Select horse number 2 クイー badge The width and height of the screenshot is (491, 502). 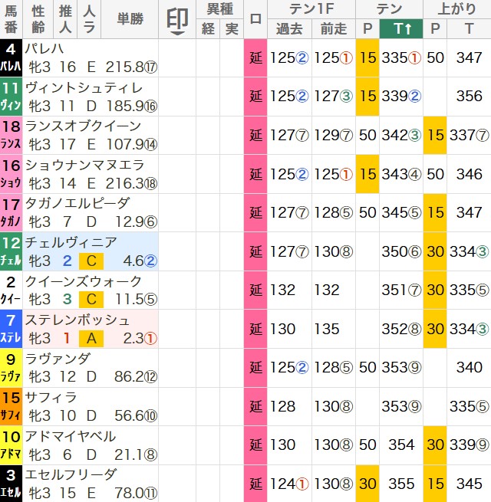[x=12, y=290]
